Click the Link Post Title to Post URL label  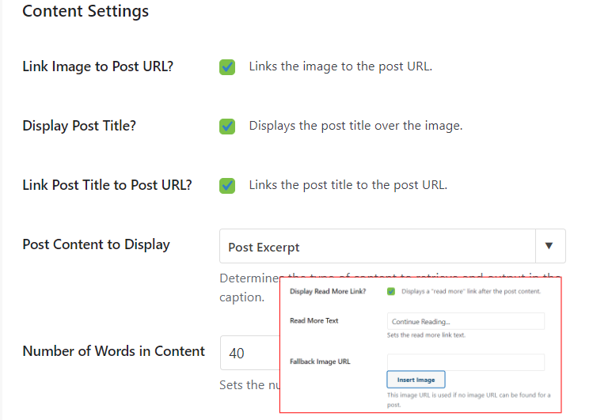[x=107, y=185]
